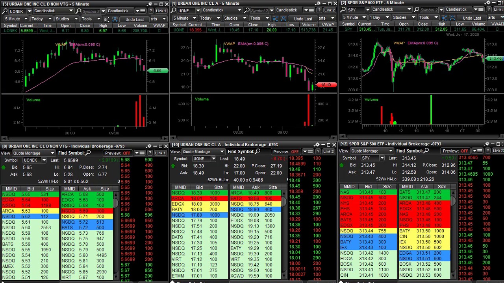Click the help question mark in UONEK chart
Image resolution: width=504 pixels, height=283 pixels.
click(150, 11)
